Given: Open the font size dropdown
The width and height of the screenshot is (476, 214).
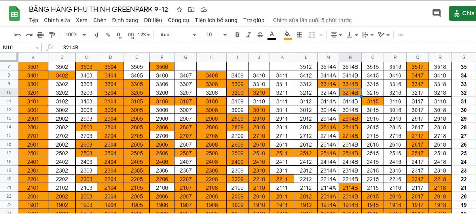Looking at the screenshot, I should click(216, 35).
